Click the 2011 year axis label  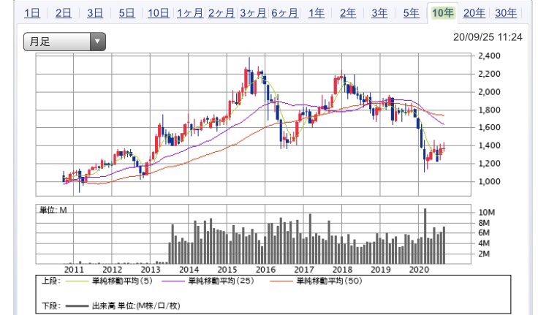click(x=74, y=270)
